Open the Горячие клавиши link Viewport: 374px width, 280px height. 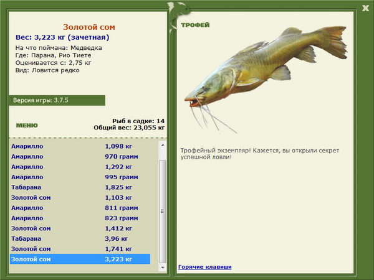(205, 267)
